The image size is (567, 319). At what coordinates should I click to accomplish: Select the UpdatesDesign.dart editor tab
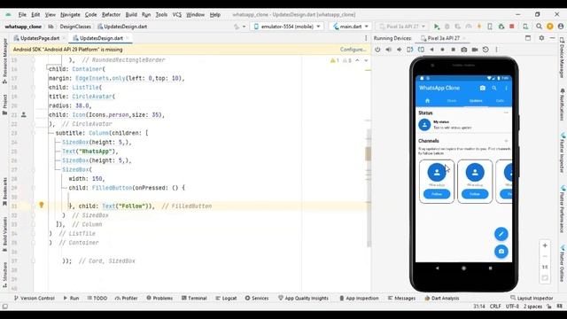pos(101,38)
